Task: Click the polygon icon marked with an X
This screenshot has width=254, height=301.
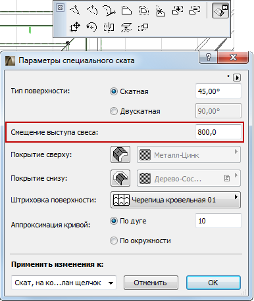Action: pyautogui.click(x=161, y=11)
